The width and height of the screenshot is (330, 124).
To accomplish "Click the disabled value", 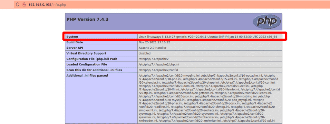I will 145,53.
